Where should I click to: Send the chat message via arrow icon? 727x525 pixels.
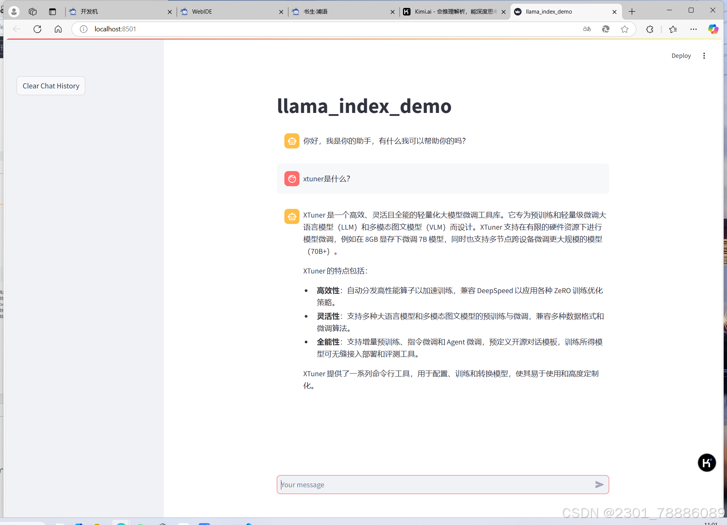coord(599,485)
